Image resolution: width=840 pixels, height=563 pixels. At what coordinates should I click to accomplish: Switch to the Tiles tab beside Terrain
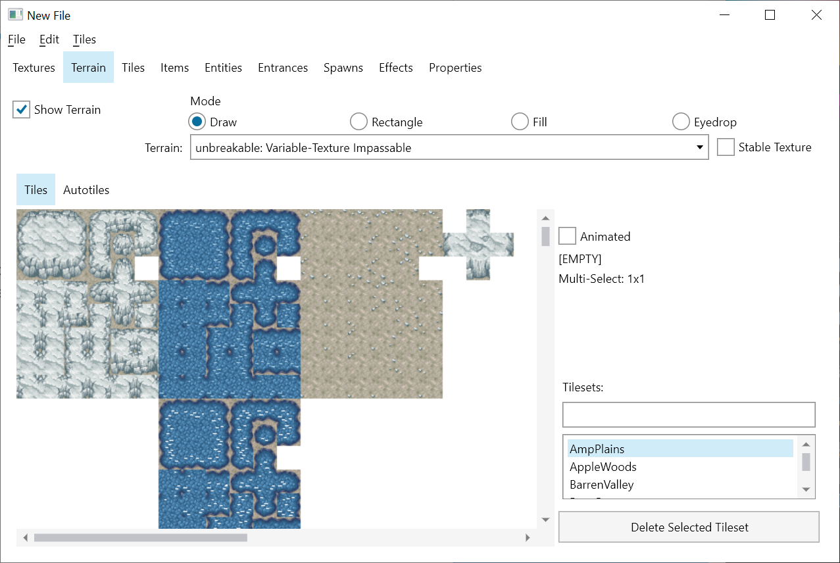[133, 68]
